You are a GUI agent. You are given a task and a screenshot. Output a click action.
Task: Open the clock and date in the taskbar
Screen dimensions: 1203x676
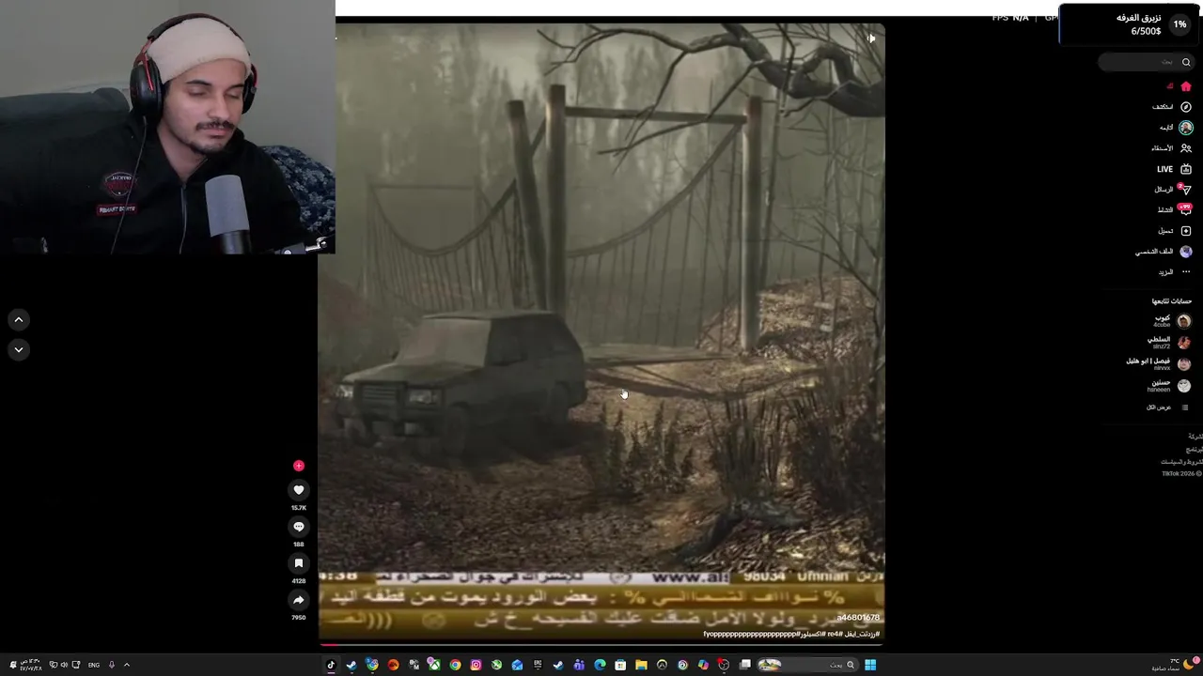pos(31,665)
